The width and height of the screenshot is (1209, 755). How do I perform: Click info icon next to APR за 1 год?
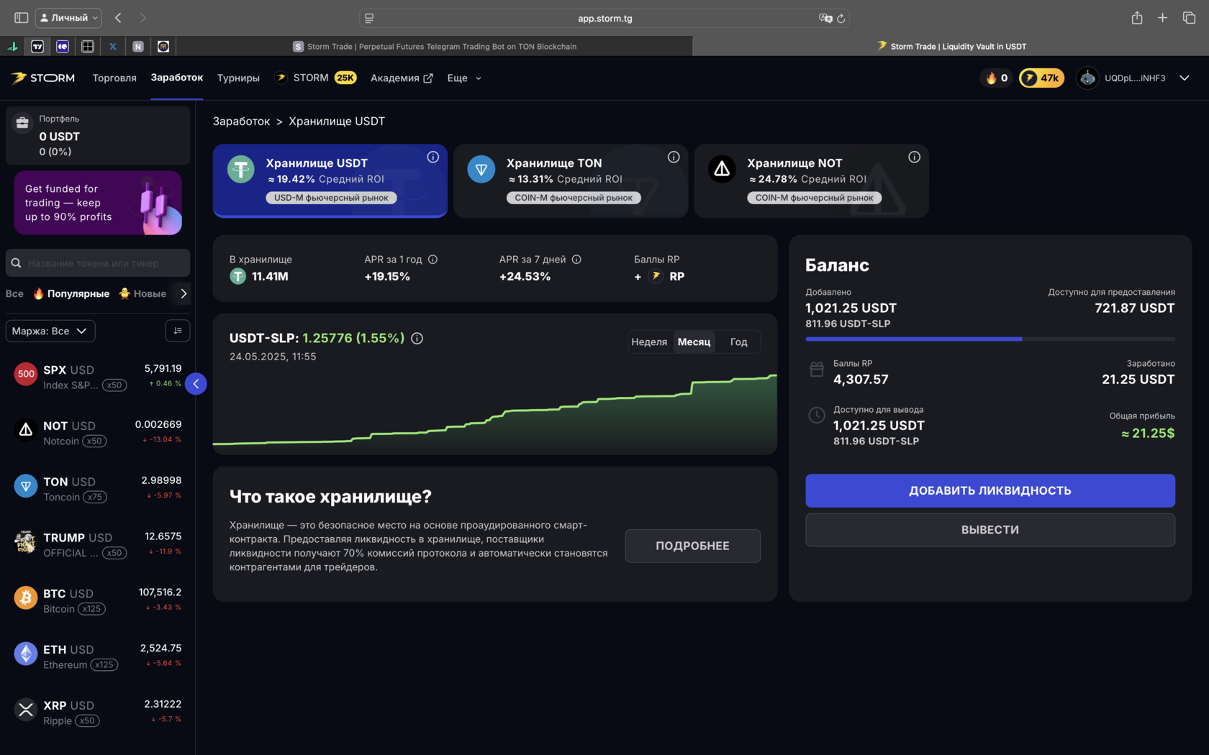tap(433, 260)
